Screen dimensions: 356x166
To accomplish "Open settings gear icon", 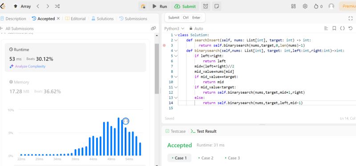I will (x=305, y=6).
